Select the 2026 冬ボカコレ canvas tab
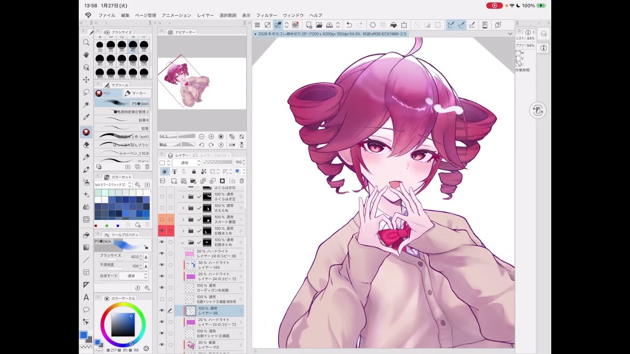The width and height of the screenshot is (630, 354). pyautogui.click(x=330, y=34)
